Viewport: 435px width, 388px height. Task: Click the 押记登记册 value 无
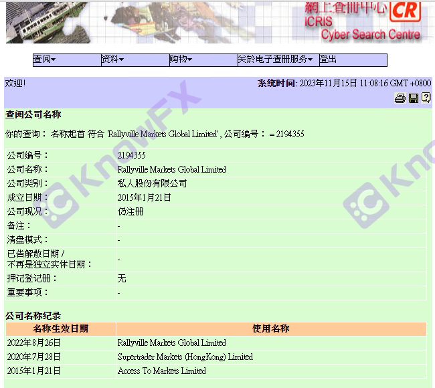click(122, 278)
